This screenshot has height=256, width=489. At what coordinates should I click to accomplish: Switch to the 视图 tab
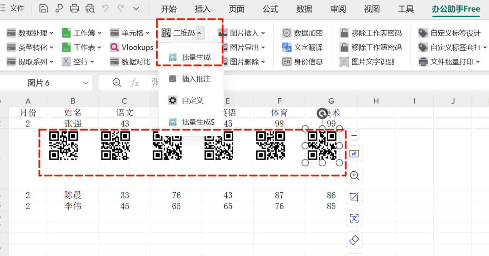(x=372, y=9)
